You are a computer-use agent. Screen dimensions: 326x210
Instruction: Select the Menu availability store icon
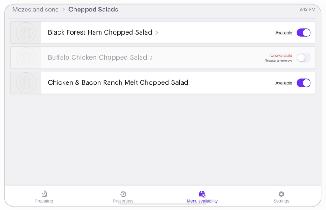click(x=202, y=194)
